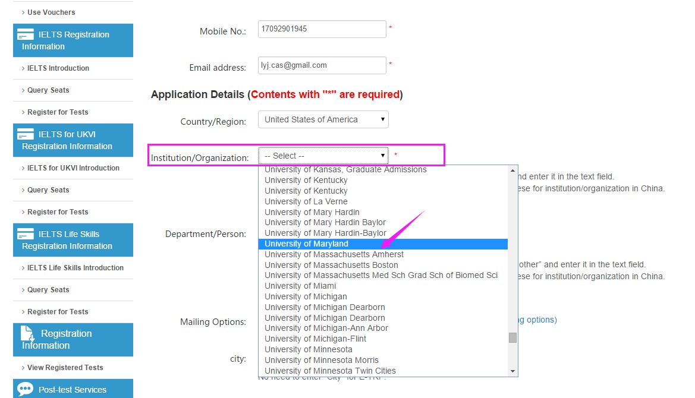Viewport: 695px width, 398px height.
Task: Toggle the Institution/Organization Select dropdown
Action: pyautogui.click(x=323, y=156)
